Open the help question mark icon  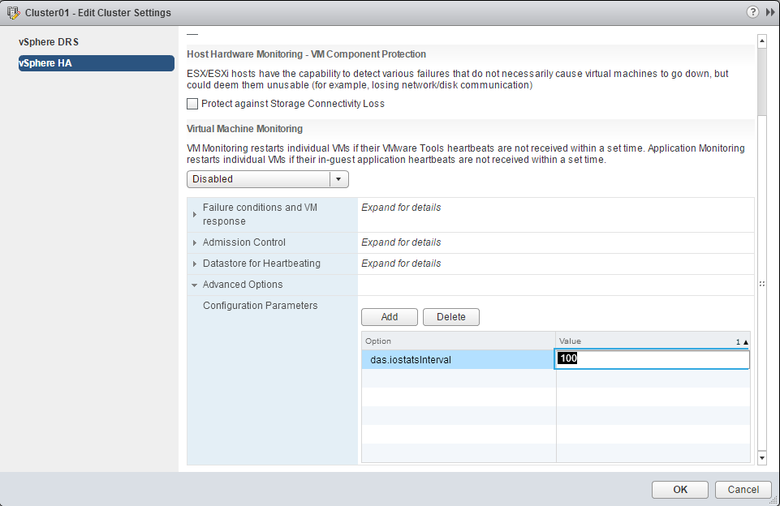752,12
